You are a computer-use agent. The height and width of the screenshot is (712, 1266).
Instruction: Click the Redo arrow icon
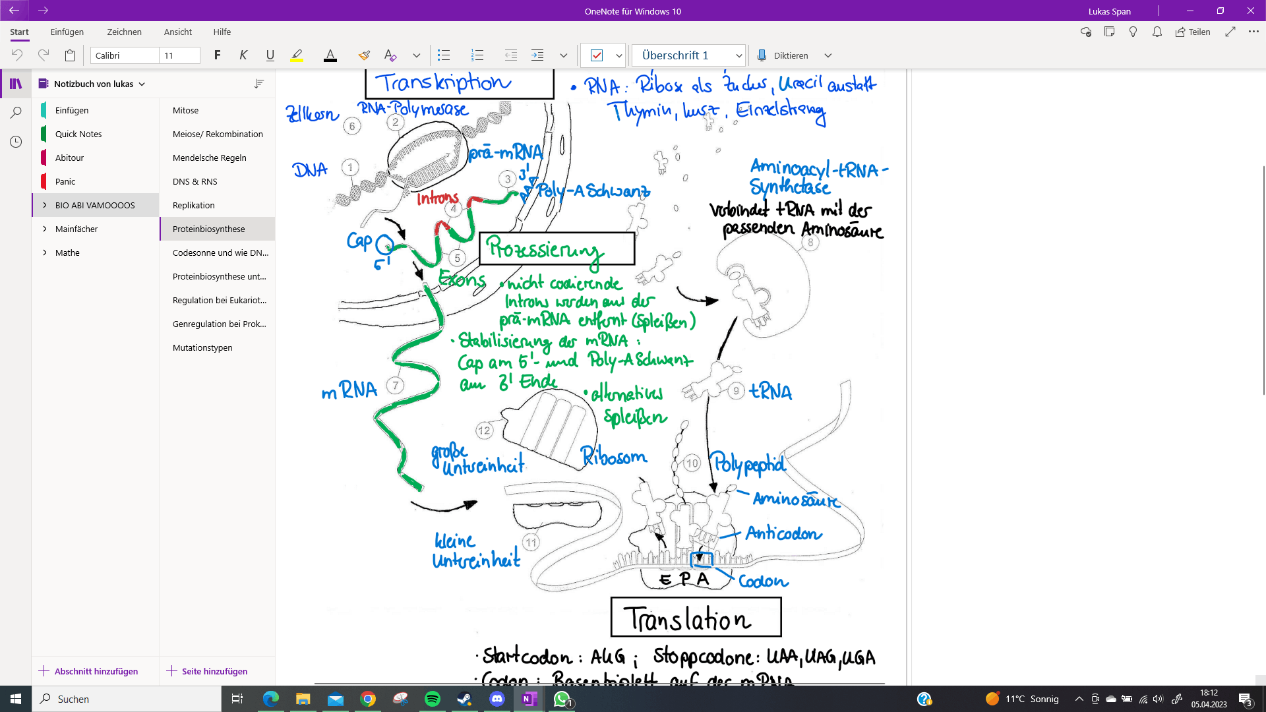click(44, 55)
